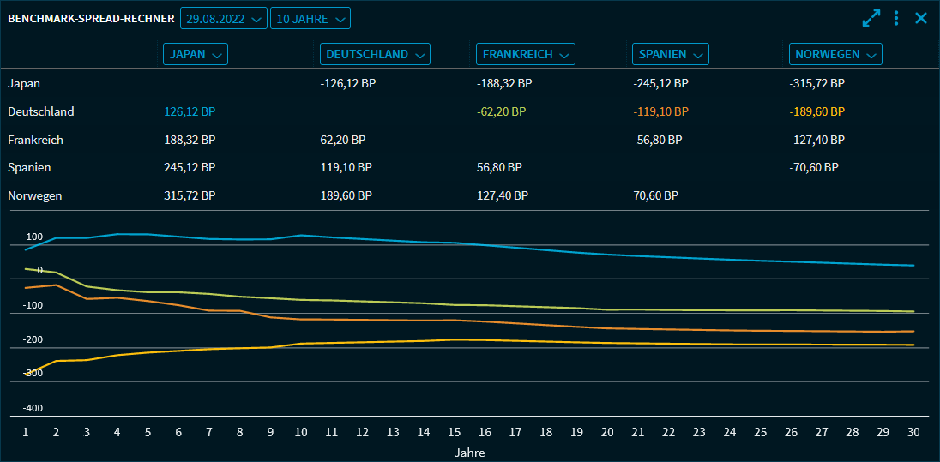The width and height of the screenshot is (940, 462).
Task: Click the Deutschland row label
Action: pyautogui.click(x=41, y=111)
